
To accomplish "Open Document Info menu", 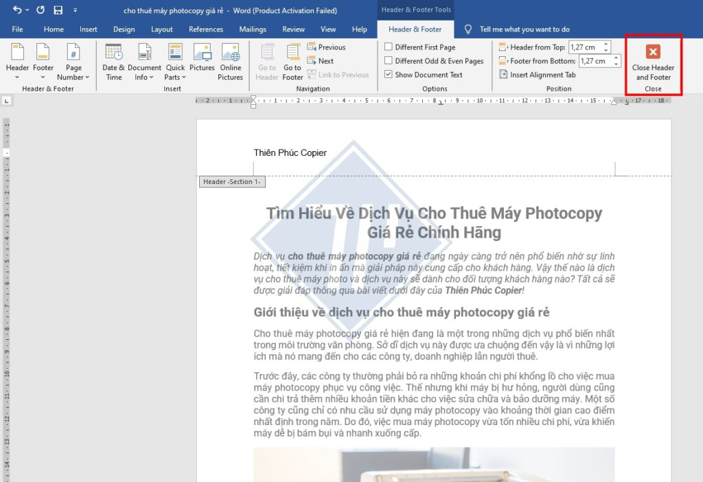I will coord(144,61).
